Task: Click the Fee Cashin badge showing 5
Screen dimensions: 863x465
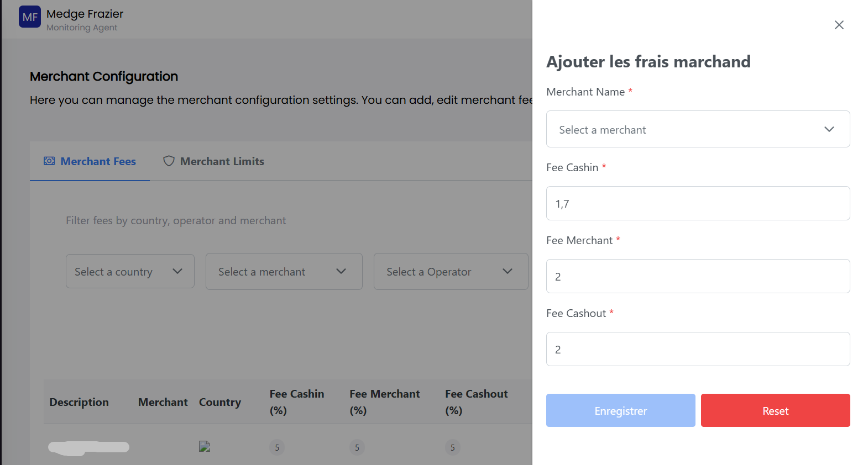Action: click(276, 447)
